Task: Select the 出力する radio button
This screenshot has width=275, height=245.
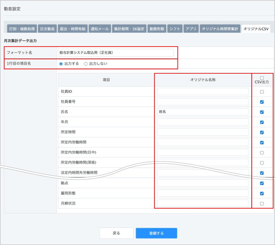Action: (x=61, y=64)
